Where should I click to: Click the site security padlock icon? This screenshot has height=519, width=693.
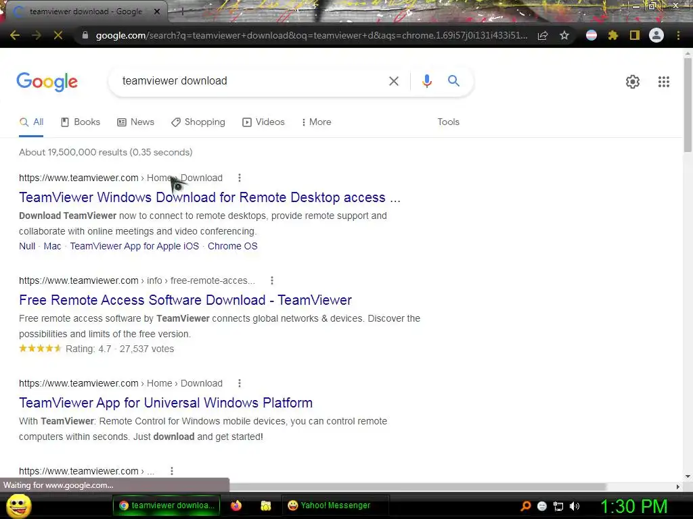pos(85,35)
